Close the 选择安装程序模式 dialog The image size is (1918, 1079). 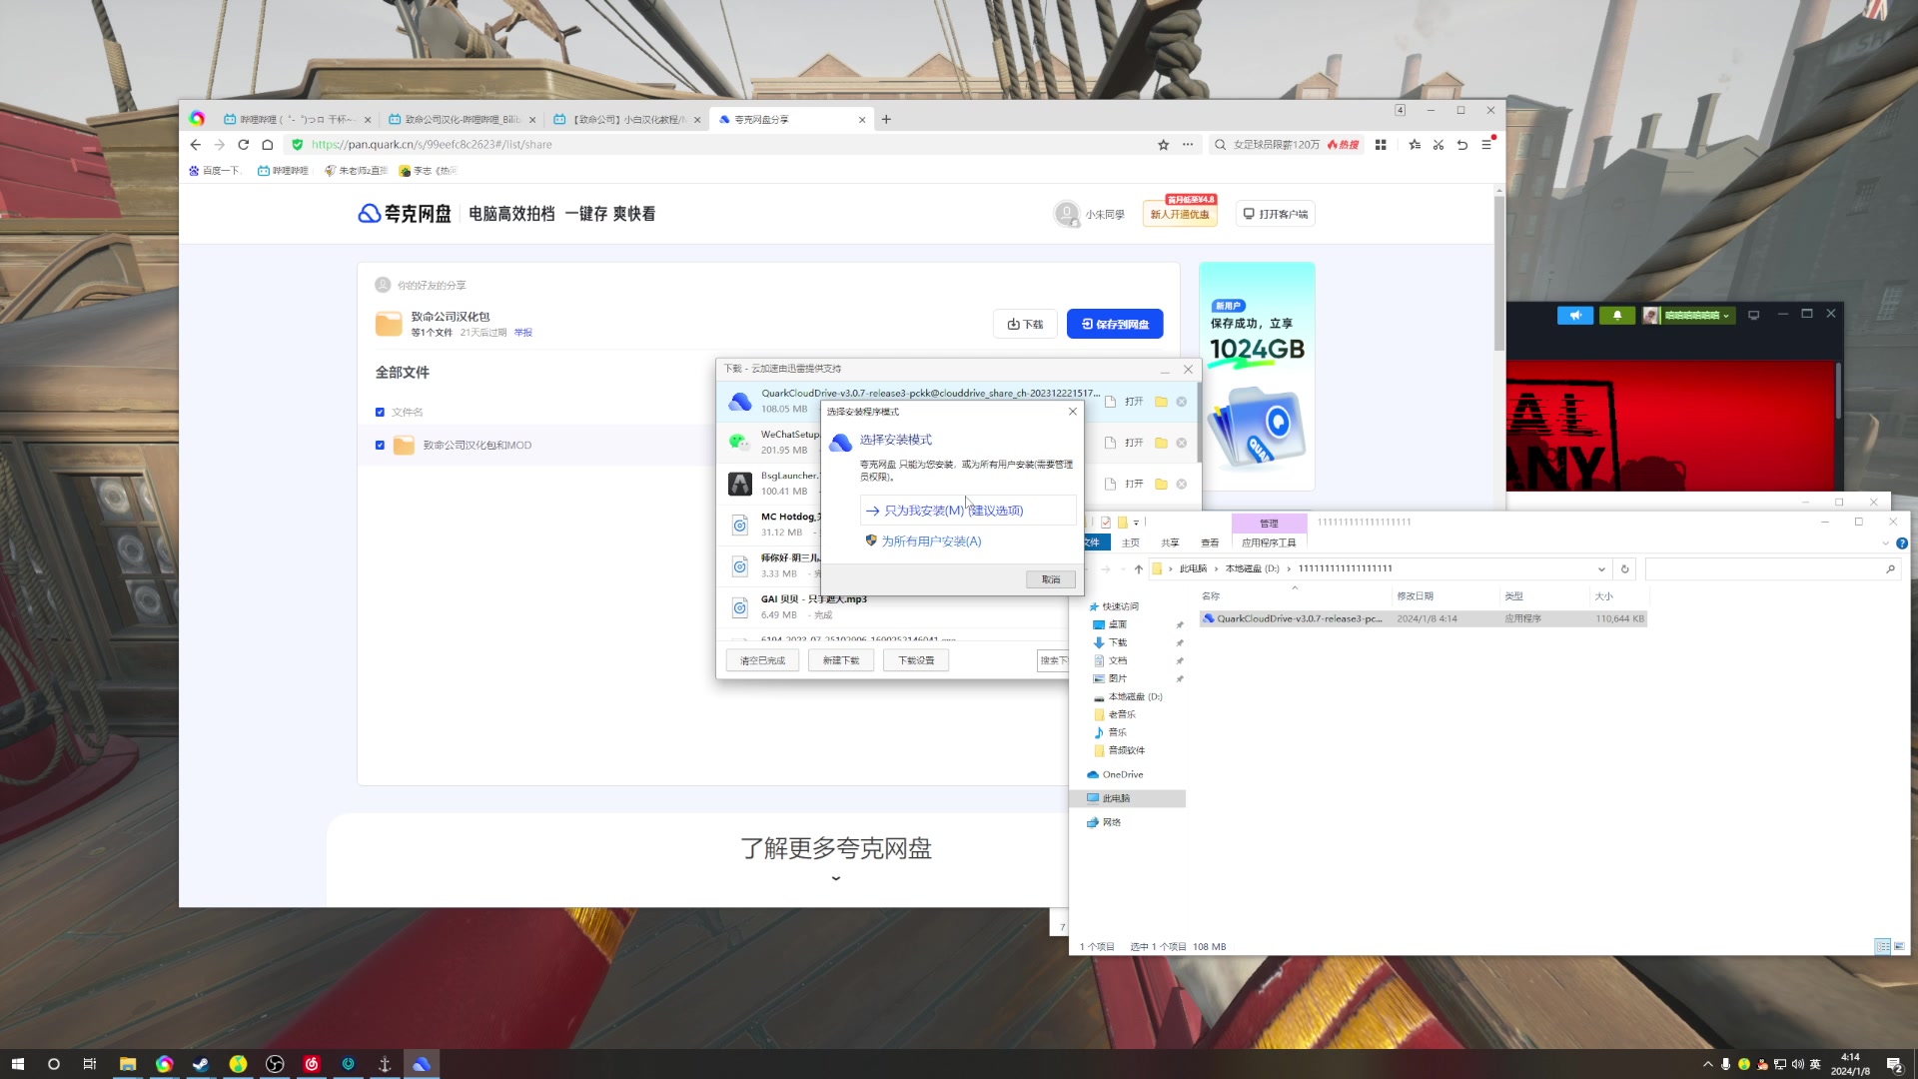[x=1073, y=412]
